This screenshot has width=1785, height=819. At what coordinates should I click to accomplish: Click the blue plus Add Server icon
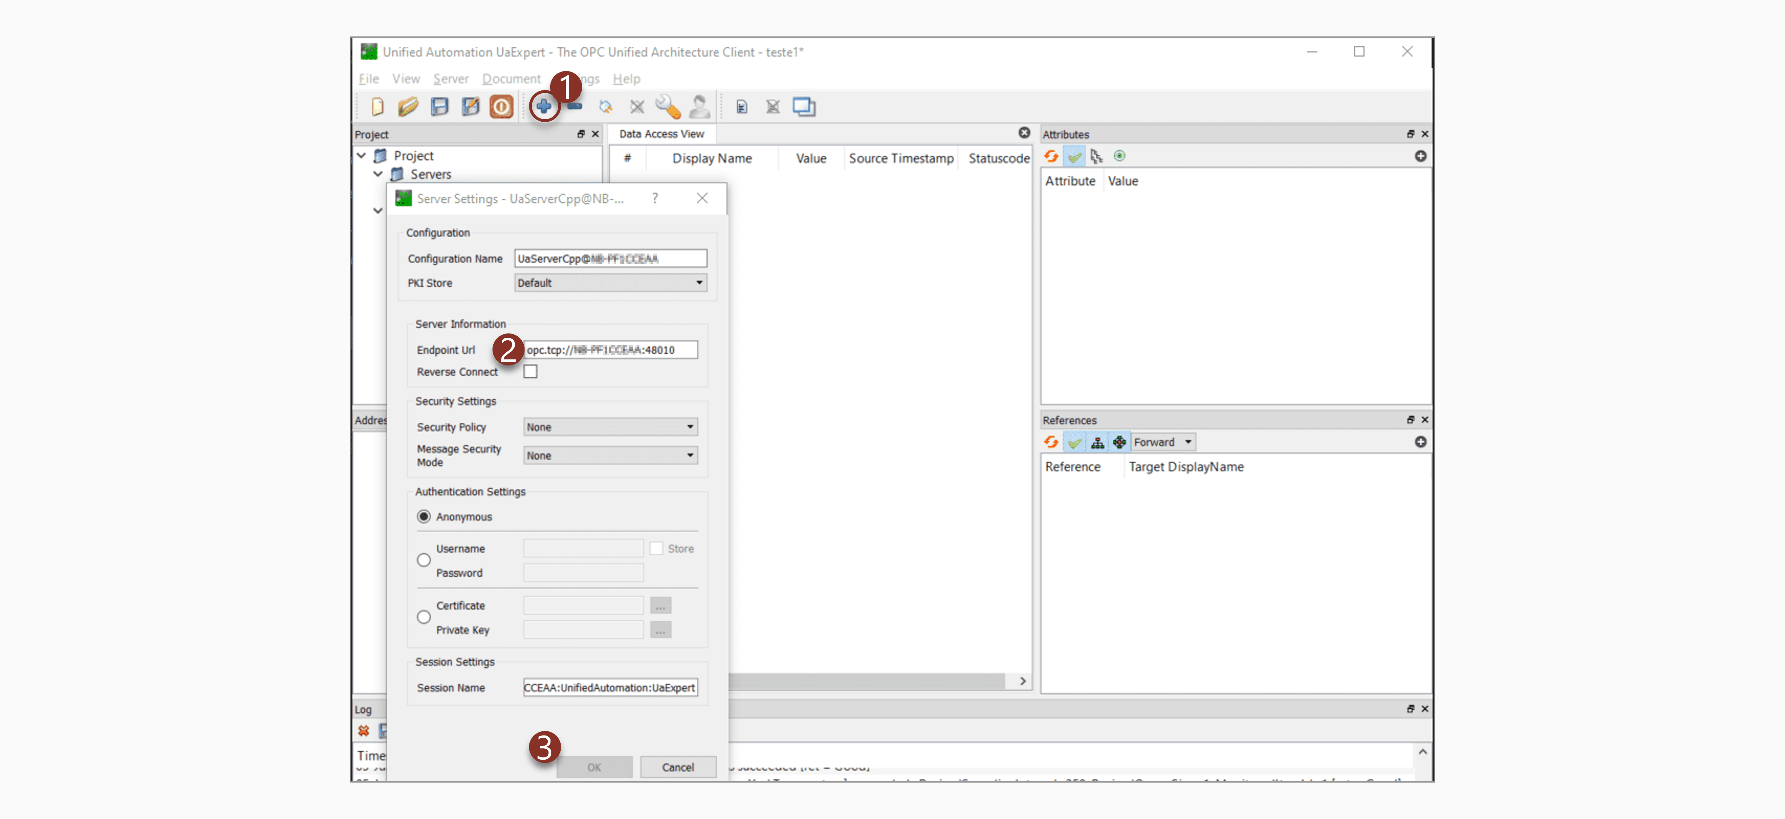coord(543,107)
